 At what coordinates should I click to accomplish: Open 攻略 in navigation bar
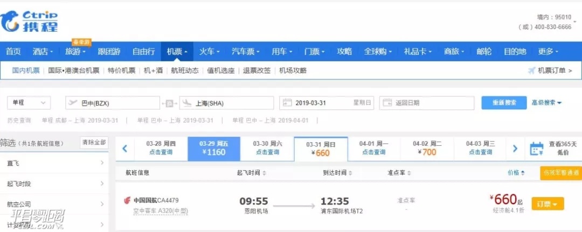[344, 52]
